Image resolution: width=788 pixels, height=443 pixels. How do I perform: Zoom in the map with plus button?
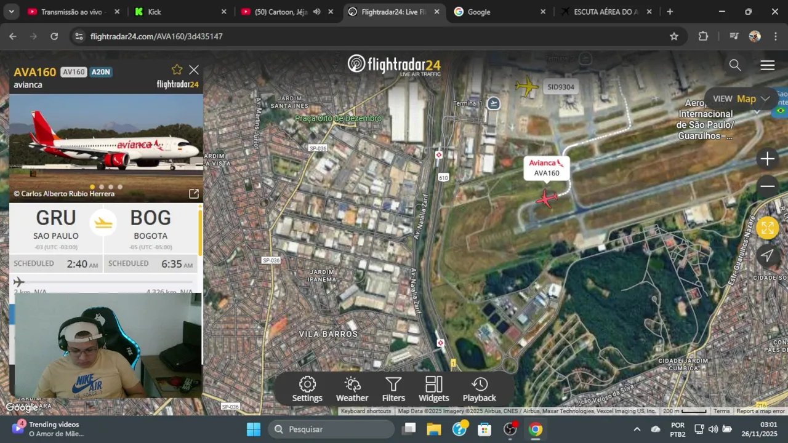[x=767, y=159]
